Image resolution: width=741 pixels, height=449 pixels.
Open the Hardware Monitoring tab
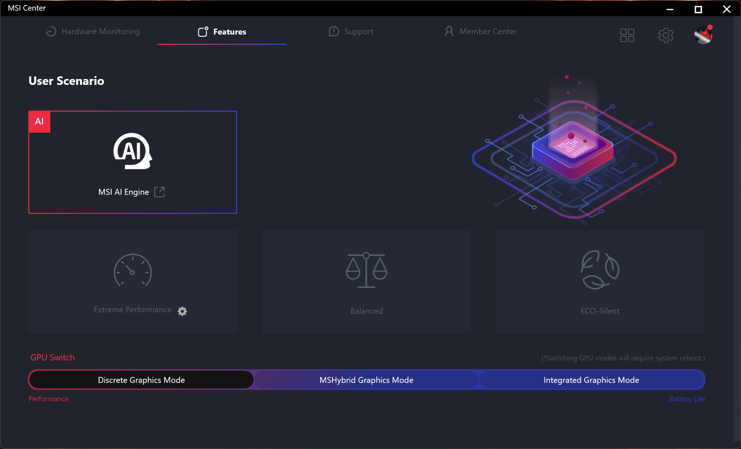[93, 32]
